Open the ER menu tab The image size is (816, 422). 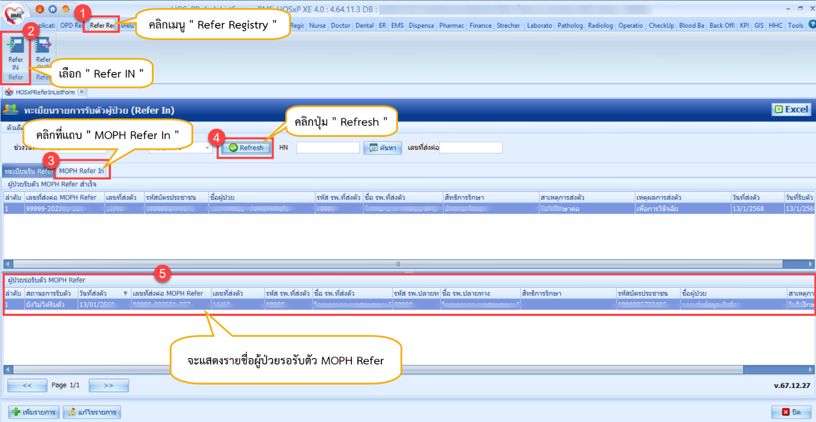(x=382, y=25)
